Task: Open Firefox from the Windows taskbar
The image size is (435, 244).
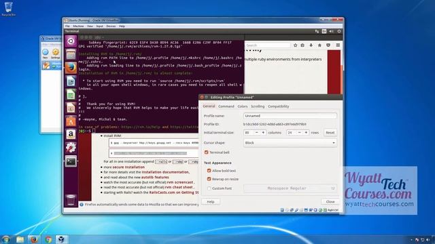Action: coord(34,239)
